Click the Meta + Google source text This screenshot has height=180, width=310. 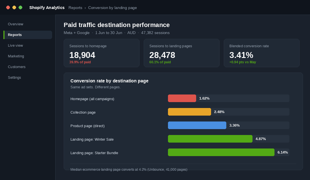point(76,33)
